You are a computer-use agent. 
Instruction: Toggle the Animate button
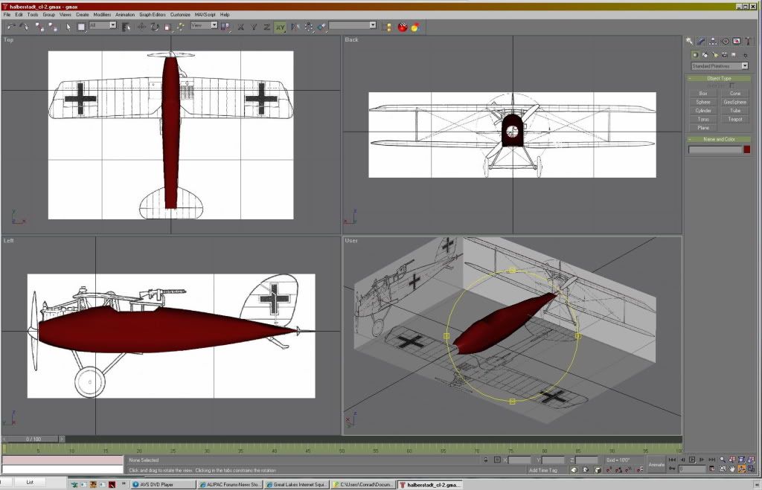656,465
